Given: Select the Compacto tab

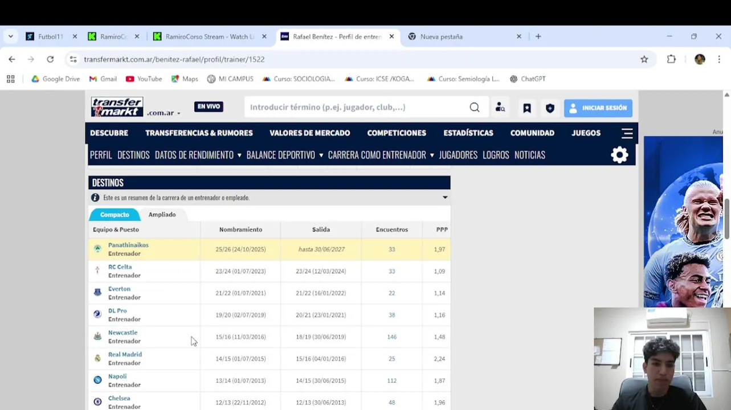Looking at the screenshot, I should click(x=115, y=215).
